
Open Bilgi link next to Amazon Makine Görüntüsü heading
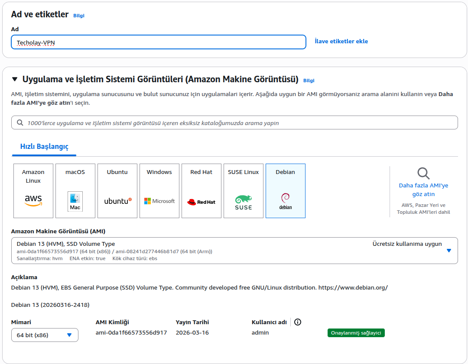[309, 81]
